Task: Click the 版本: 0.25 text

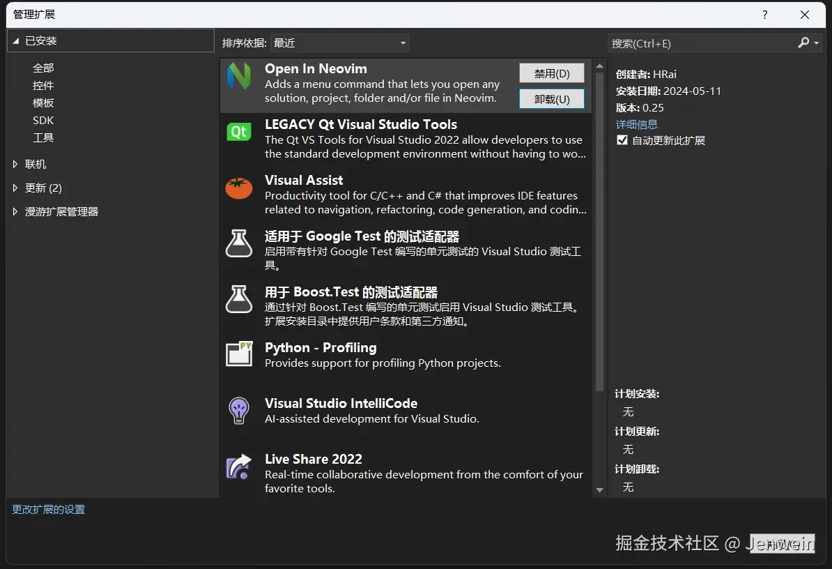Action: click(640, 108)
